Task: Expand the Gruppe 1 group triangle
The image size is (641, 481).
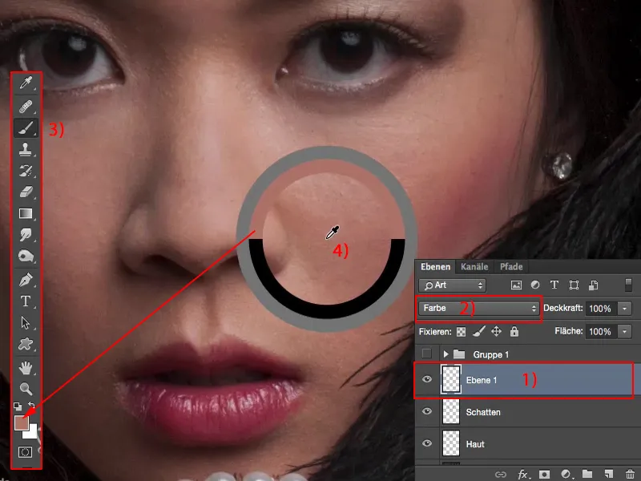Action: pos(446,354)
